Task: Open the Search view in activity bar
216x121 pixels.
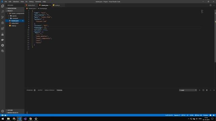Action: coord(3,12)
